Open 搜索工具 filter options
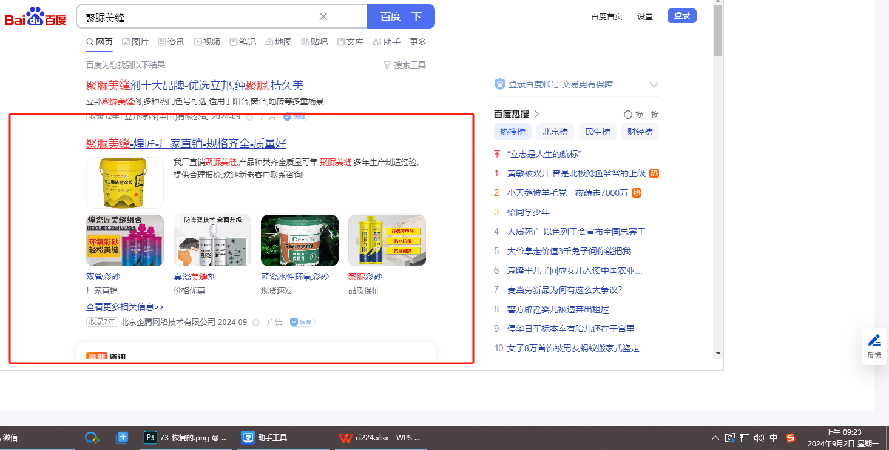 coord(405,65)
